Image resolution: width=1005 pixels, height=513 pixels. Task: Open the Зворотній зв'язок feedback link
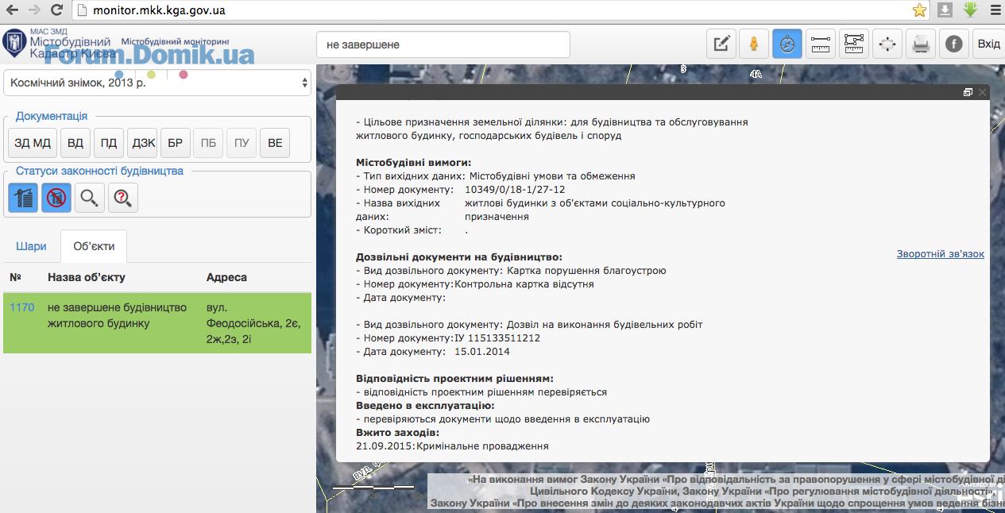pyautogui.click(x=940, y=254)
